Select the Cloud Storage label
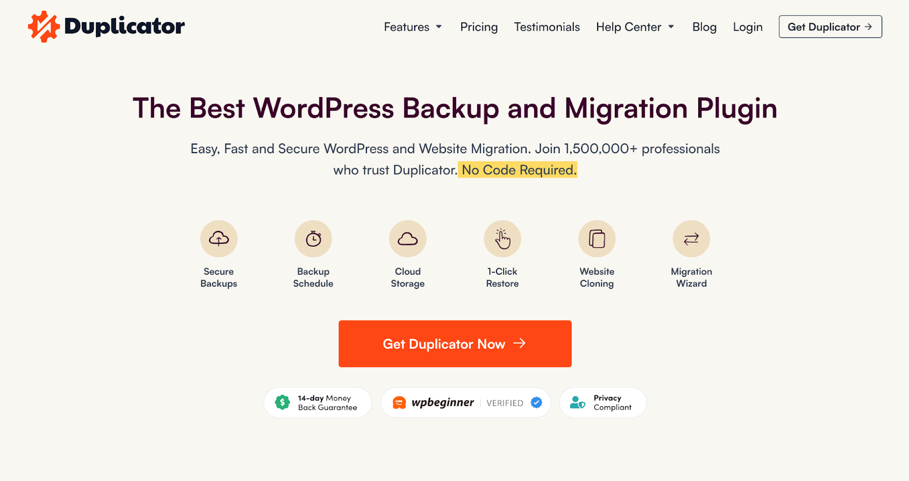Image resolution: width=909 pixels, height=481 pixels. click(408, 277)
